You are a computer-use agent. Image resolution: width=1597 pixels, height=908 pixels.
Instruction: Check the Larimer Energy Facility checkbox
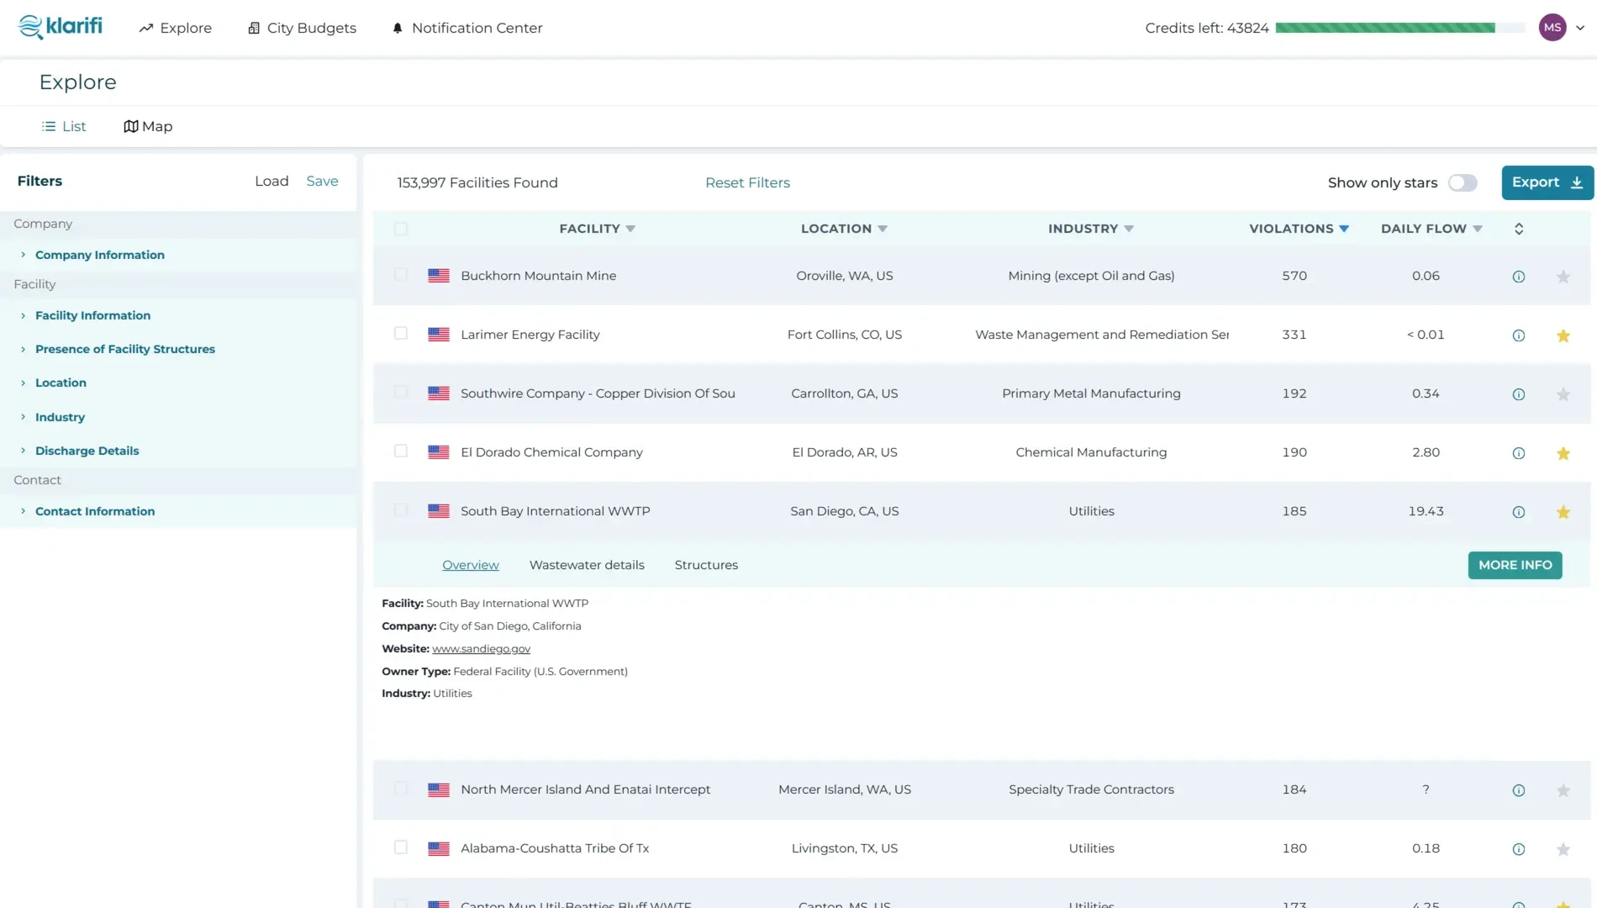tap(401, 334)
